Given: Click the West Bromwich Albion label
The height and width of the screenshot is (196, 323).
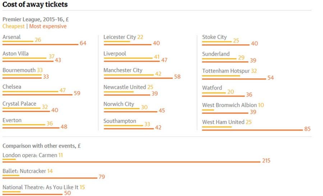Looking at the screenshot, I should point(229,105).
